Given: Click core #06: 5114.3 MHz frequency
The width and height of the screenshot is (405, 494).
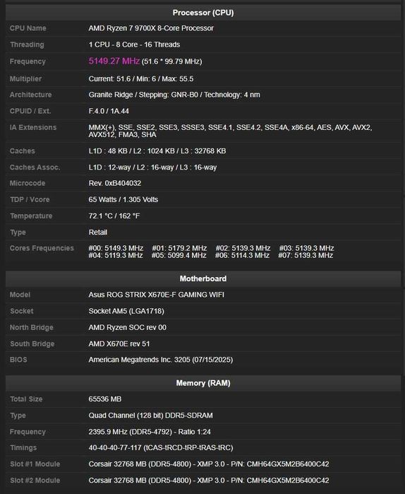Looking at the screenshot, I should point(242,255).
